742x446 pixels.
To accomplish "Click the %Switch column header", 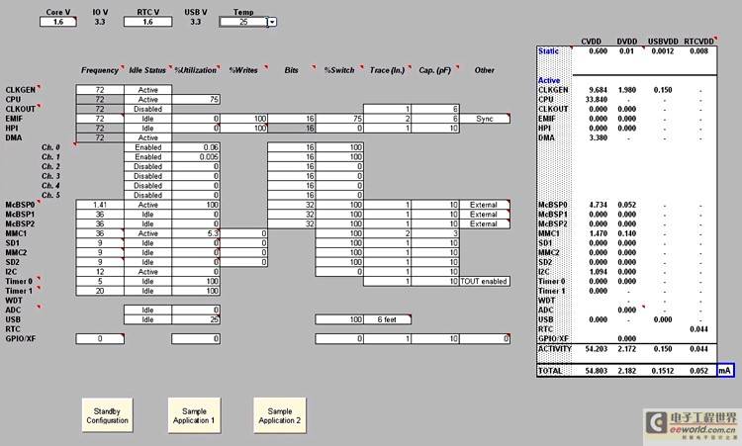I will [x=339, y=70].
